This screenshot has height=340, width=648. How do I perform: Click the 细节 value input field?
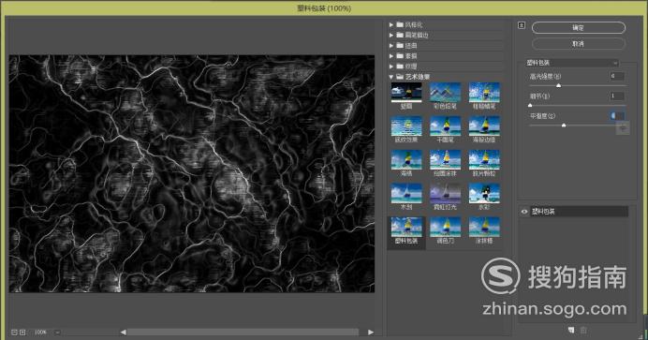click(617, 96)
